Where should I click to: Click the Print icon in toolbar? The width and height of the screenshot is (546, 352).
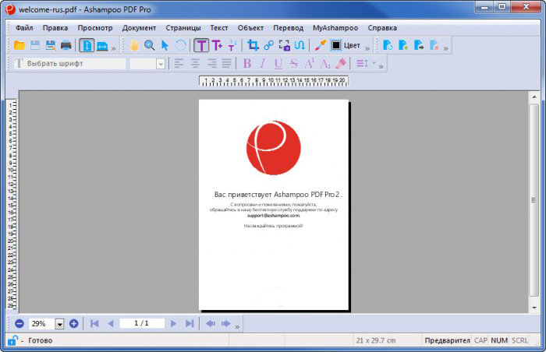click(66, 46)
